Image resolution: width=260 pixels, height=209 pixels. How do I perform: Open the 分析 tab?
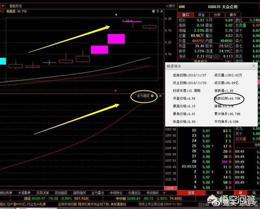217,14
